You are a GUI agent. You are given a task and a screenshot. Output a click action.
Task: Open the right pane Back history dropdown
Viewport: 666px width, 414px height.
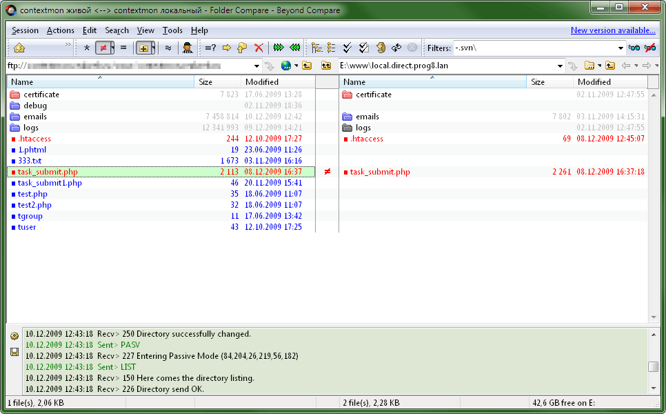[636, 66]
